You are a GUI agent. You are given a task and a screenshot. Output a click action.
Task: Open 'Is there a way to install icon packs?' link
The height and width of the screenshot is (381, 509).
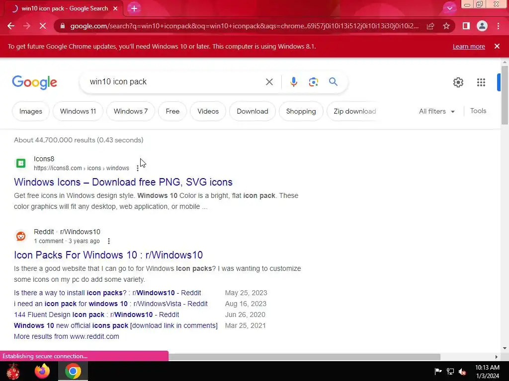tap(107, 293)
